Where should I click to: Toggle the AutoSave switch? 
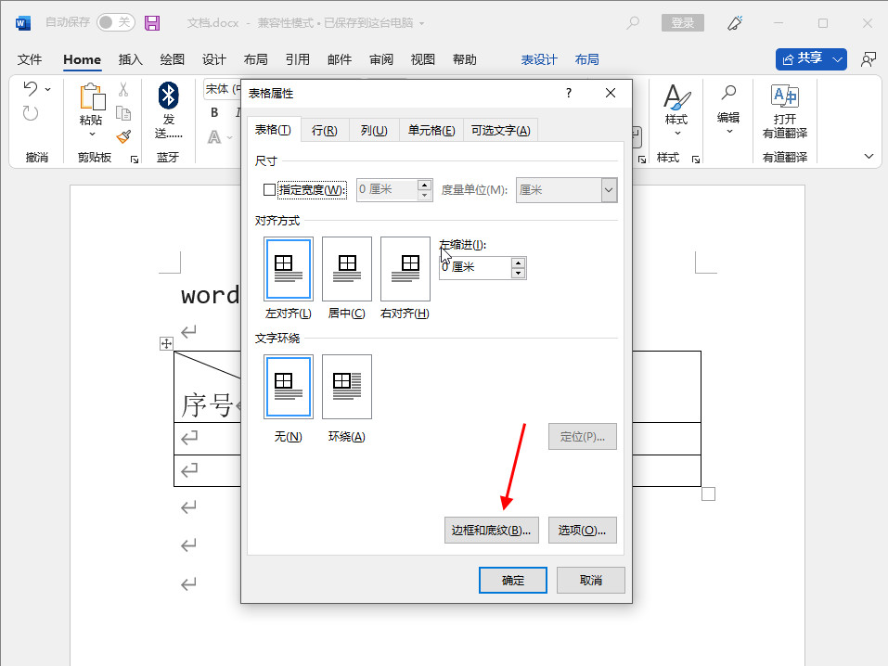coord(116,22)
